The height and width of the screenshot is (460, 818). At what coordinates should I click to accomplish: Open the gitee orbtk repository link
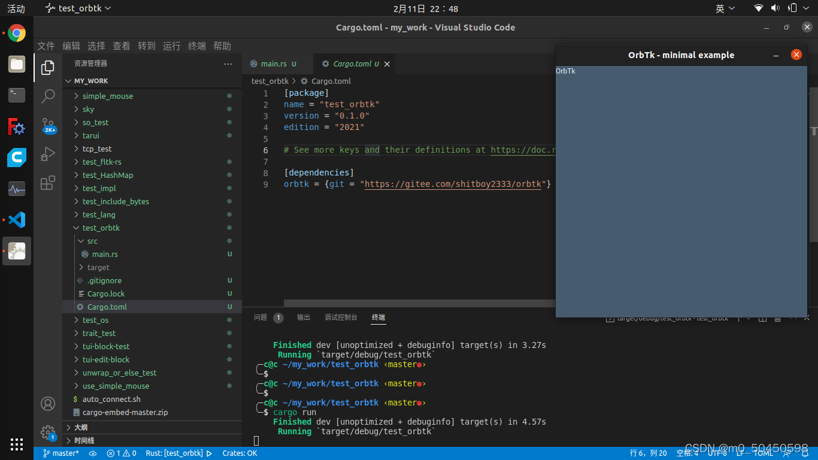click(453, 184)
